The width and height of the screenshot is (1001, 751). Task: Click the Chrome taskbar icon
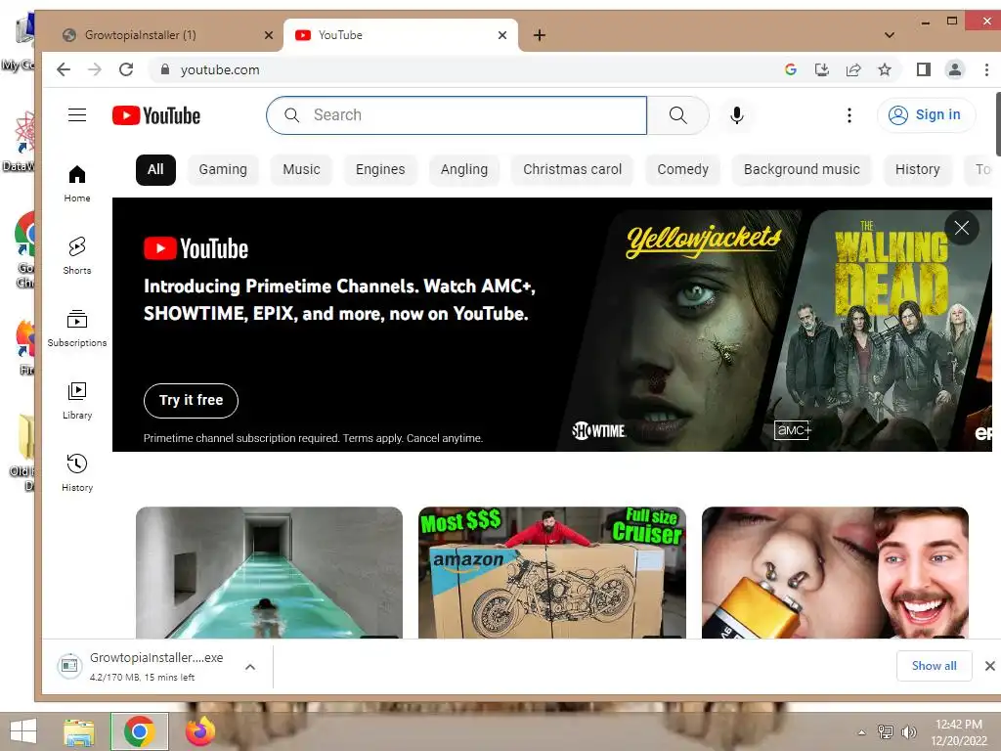pos(139,731)
